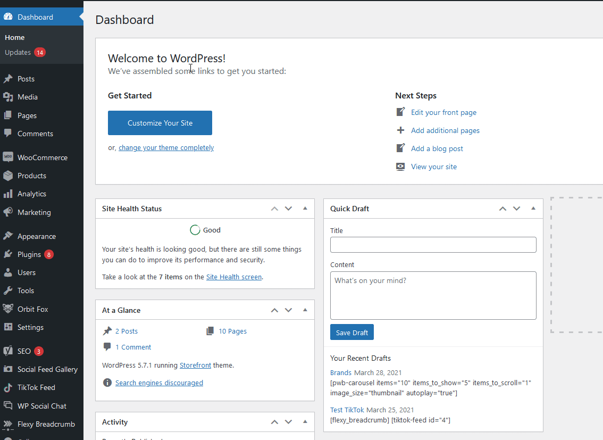Image resolution: width=603 pixels, height=440 pixels.
Task: Open the Settings menu label
Action: click(x=30, y=327)
